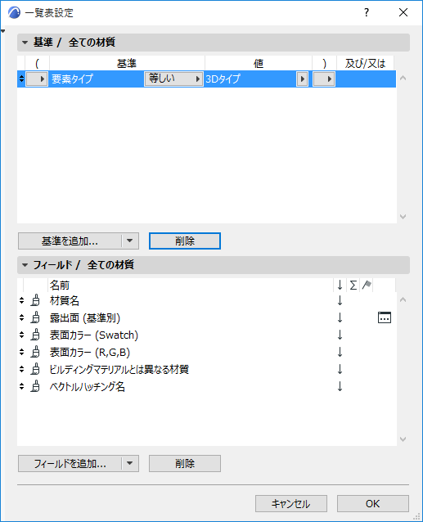The image size is (423, 522).
Task: Click the 基準を追加... button
Action: click(70, 241)
